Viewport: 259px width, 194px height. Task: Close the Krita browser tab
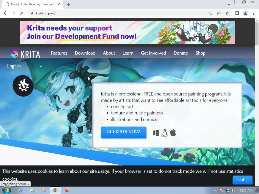click(59, 4)
